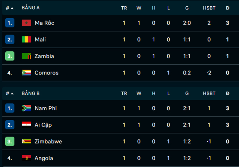Click the Zimbabwe flag icon

click(26, 141)
